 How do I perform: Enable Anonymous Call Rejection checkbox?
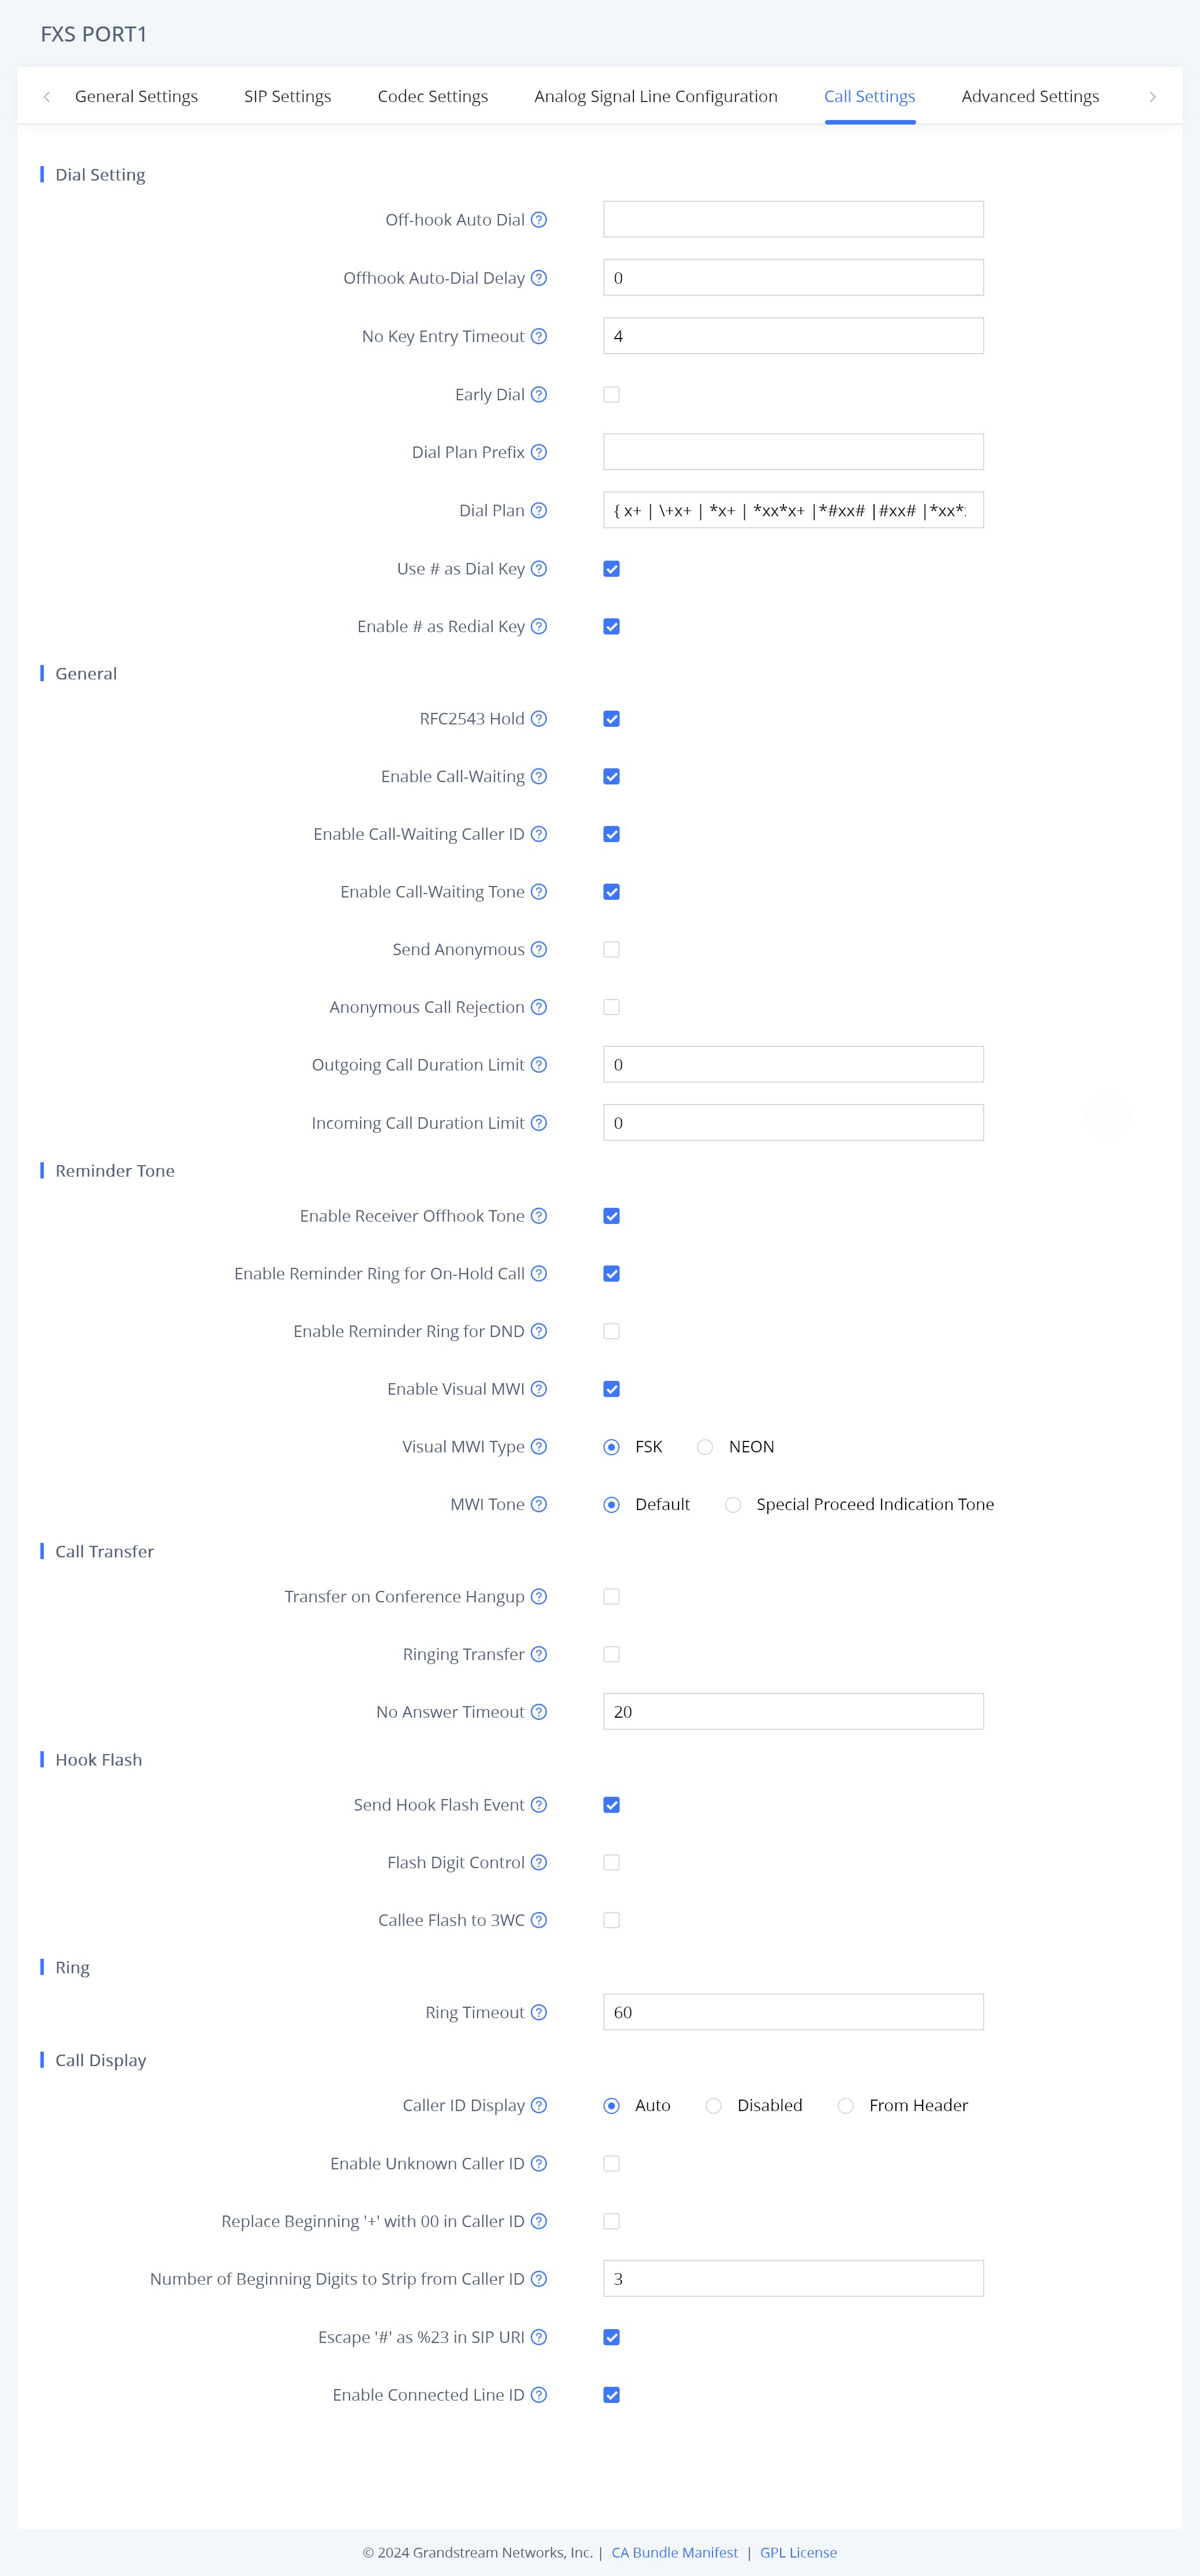[612, 1008]
